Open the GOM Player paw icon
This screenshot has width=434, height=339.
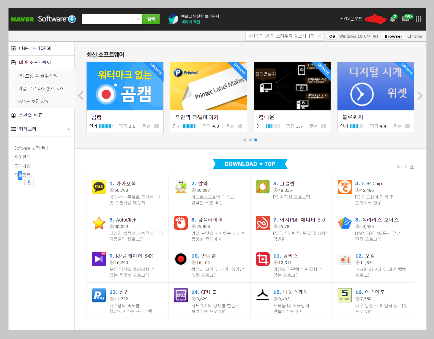click(x=181, y=223)
